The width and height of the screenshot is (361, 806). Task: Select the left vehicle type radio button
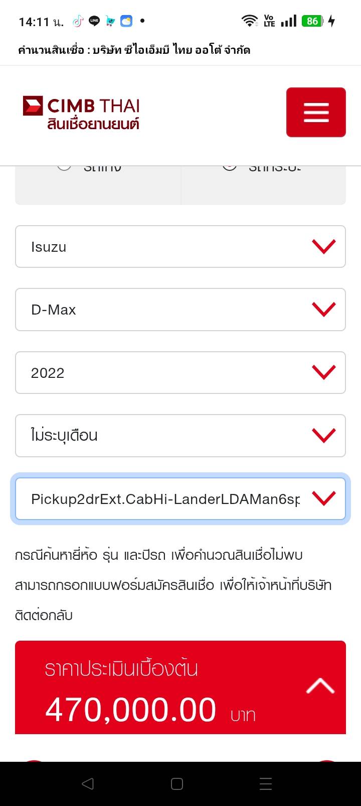[x=64, y=167]
